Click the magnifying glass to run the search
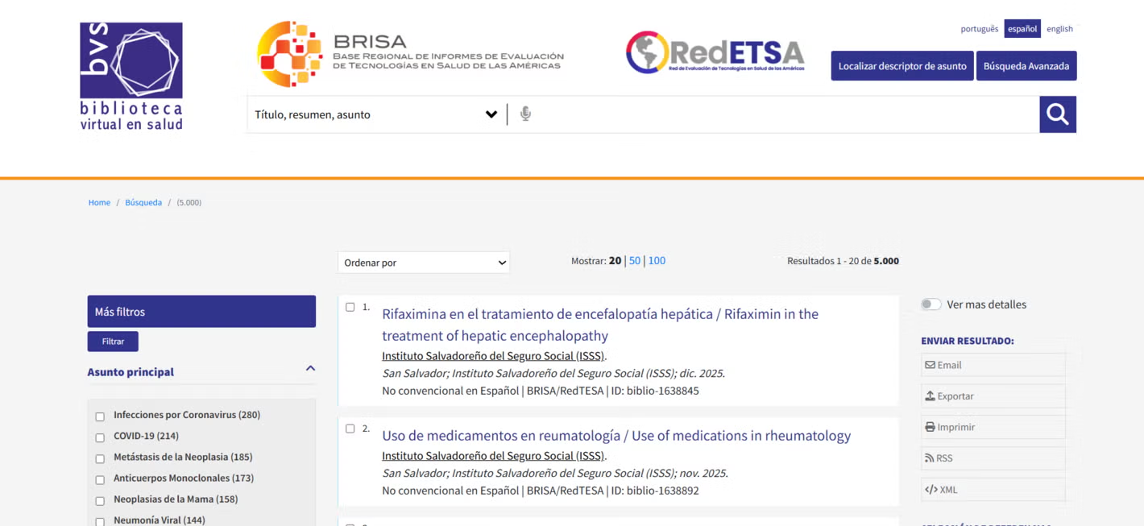Viewport: 1144px width, 526px height. coord(1057,114)
